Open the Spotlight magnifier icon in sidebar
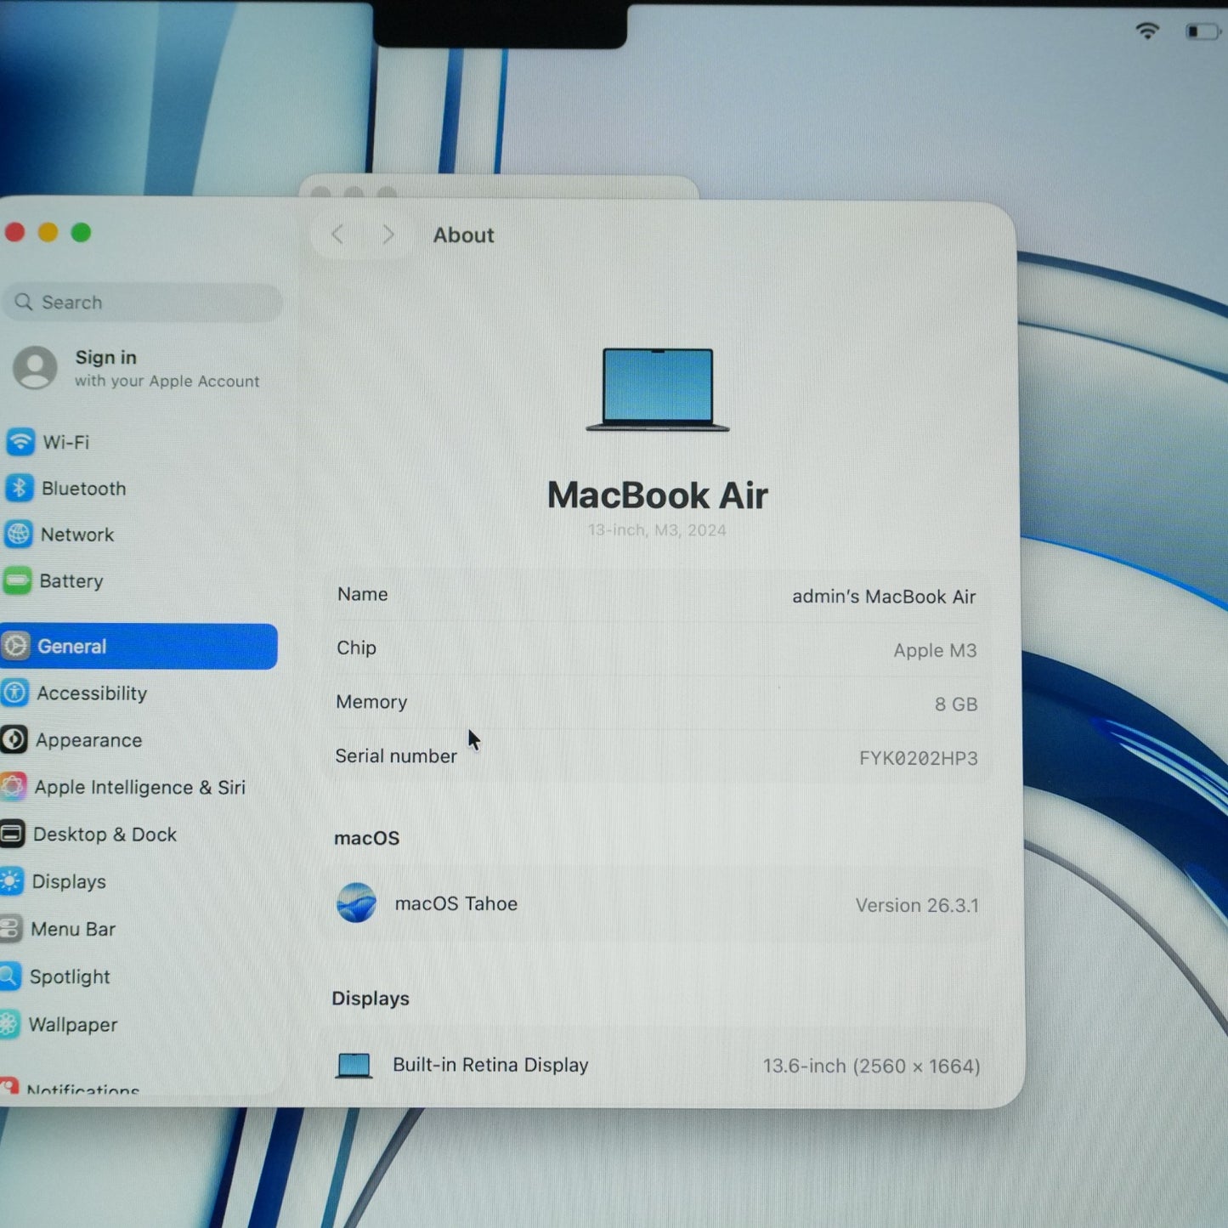This screenshot has width=1228, height=1228. [9, 976]
